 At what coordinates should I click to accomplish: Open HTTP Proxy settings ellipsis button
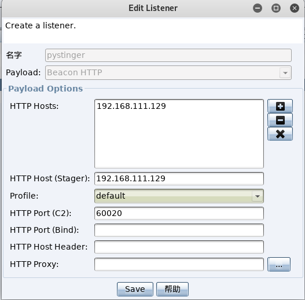[279, 264]
